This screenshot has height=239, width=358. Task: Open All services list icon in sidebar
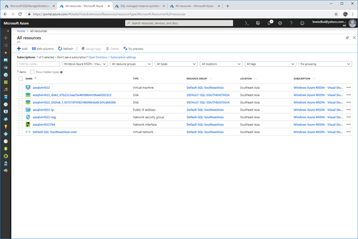click(6, 45)
